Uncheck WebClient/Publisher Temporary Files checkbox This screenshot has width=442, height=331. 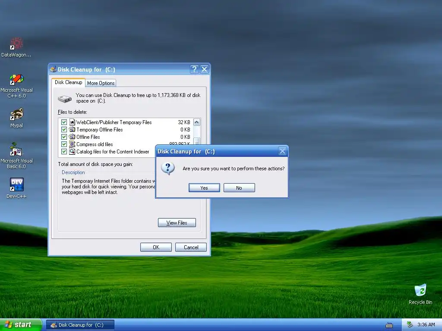(x=64, y=122)
